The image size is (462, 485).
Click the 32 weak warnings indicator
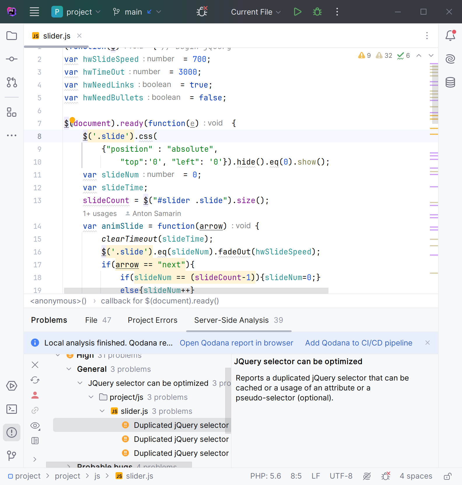pos(384,55)
